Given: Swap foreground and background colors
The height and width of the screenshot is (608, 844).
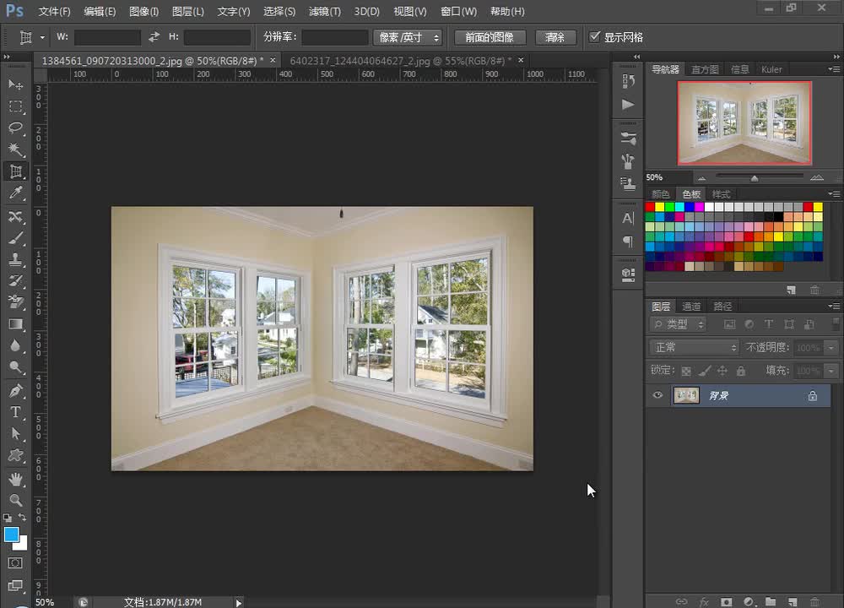Looking at the screenshot, I should pyautogui.click(x=23, y=517).
